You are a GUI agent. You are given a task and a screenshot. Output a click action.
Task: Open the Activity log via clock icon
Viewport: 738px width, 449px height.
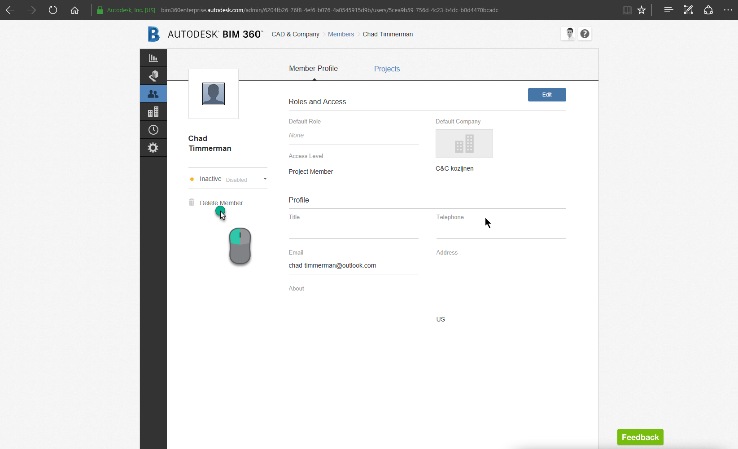point(153,129)
